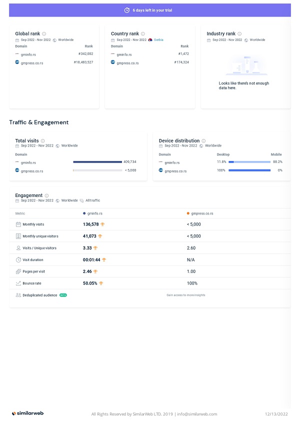Click Gain access to more insights
The image size is (300, 424).
click(185, 295)
